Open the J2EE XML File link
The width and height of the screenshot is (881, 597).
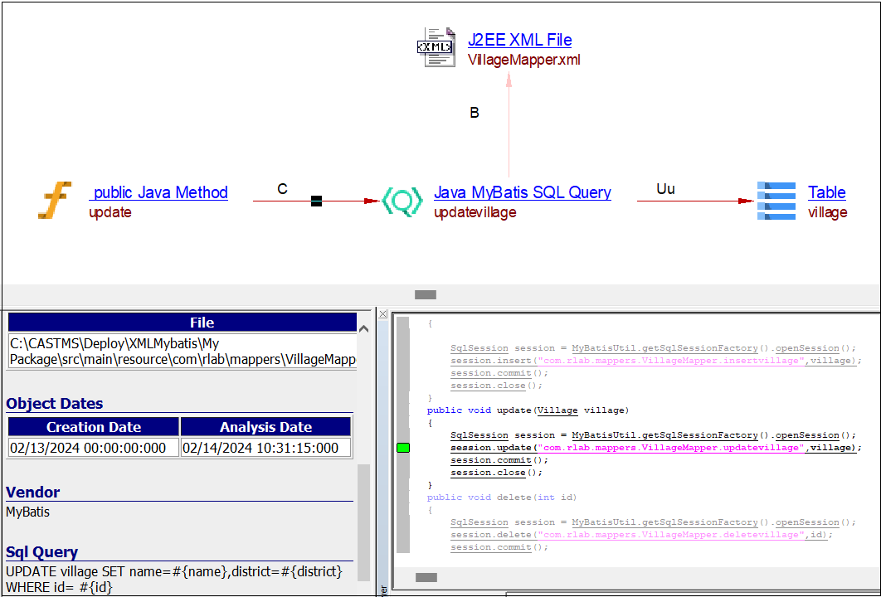(519, 40)
